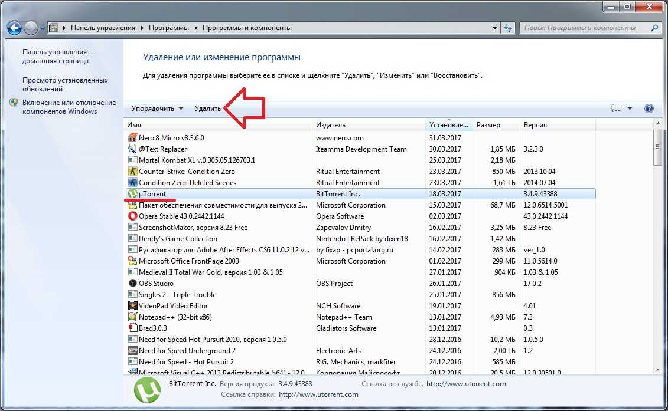Screen dimensions: 668x411
Task: Click the search magnifier icon
Action: 654,28
